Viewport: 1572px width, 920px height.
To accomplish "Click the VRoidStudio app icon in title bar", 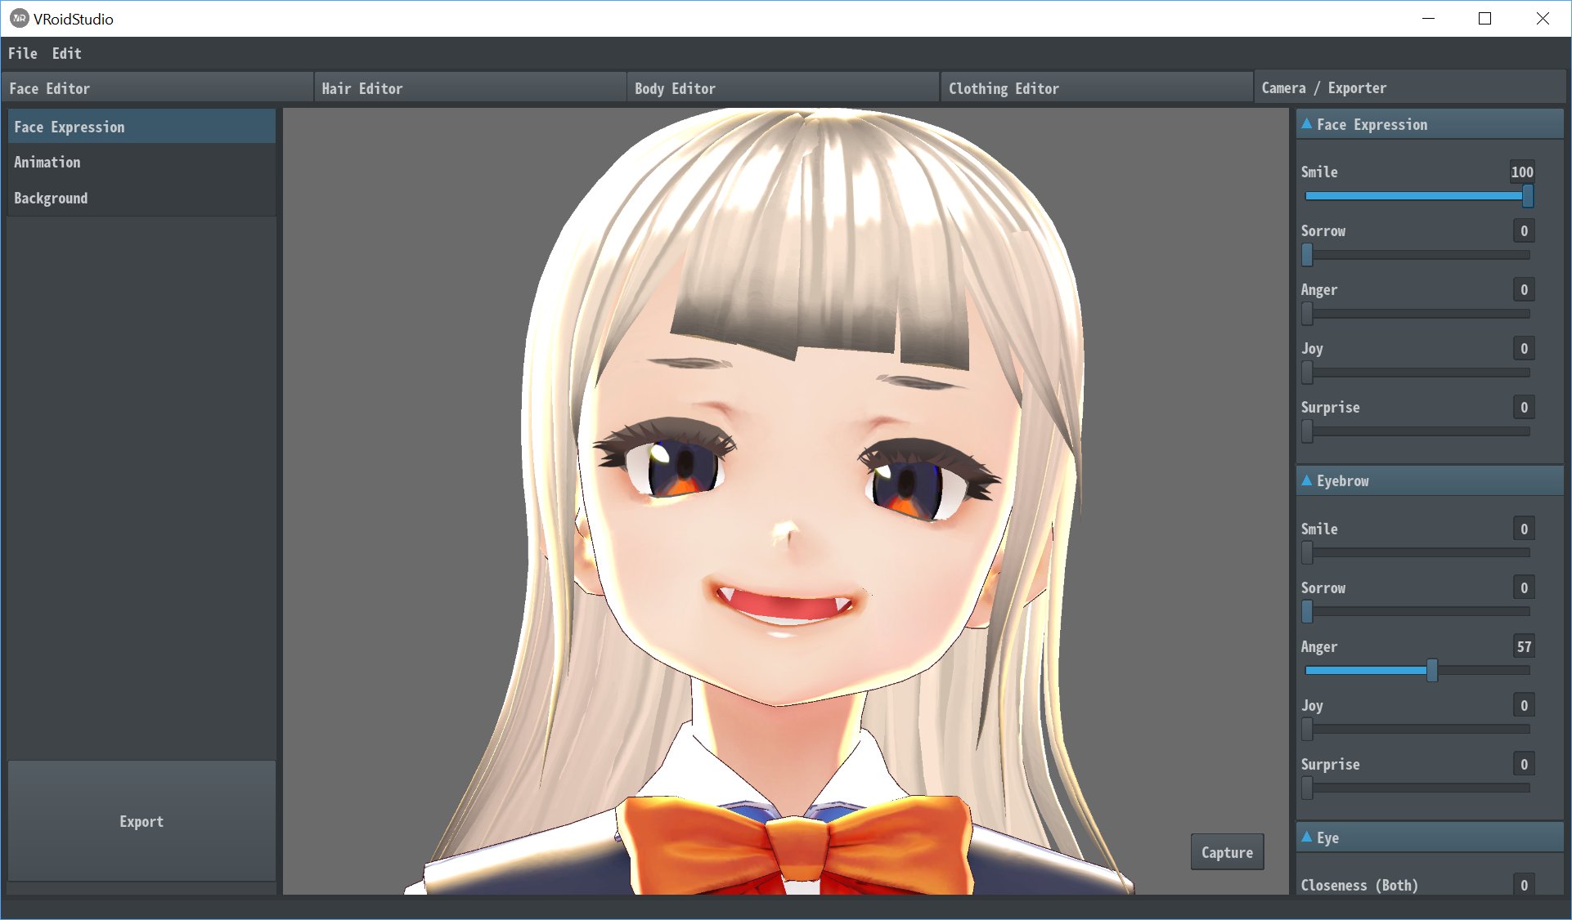I will point(19,18).
